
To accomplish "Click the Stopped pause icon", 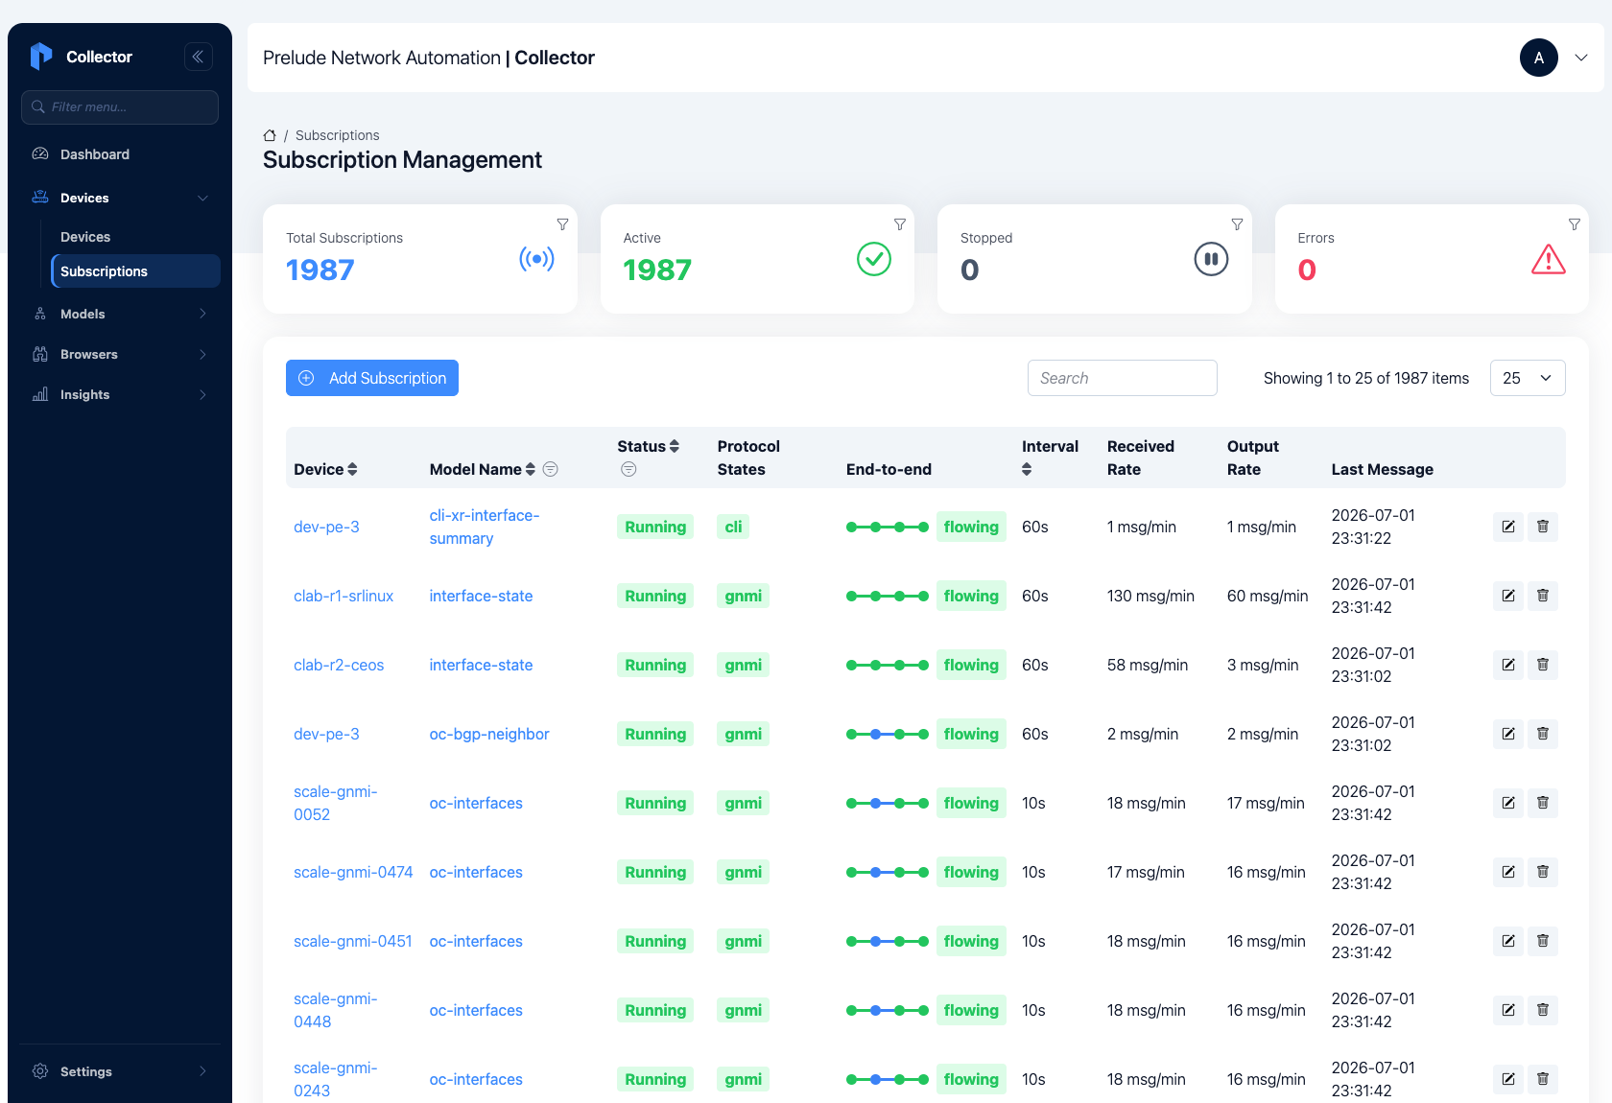I will tap(1211, 259).
